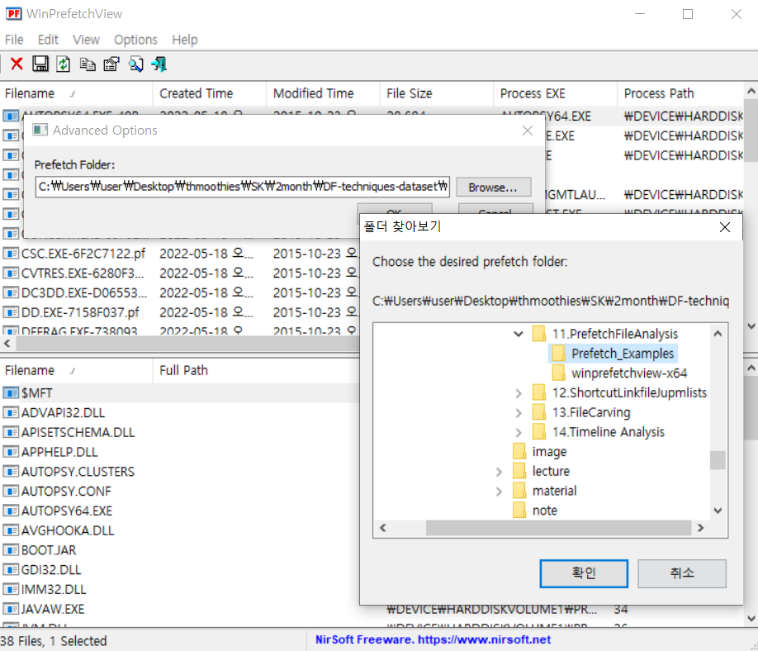Click the Refresh toolbar icon

tap(64, 64)
